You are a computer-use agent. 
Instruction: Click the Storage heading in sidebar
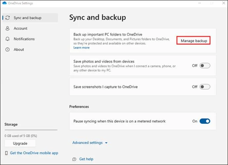tap(11, 124)
